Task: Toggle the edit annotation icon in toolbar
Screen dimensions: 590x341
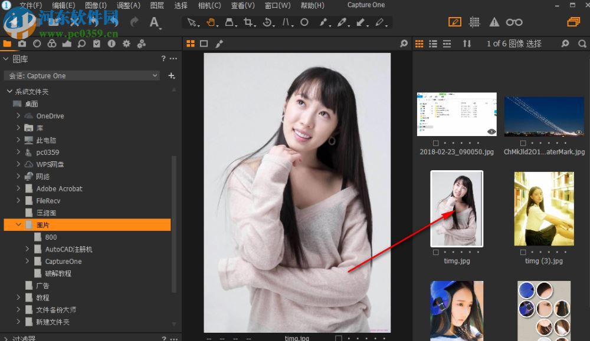Action: click(x=455, y=22)
